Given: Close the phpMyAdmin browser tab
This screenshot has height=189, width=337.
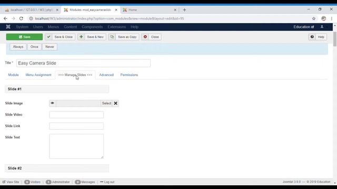Looking at the screenshot, I should point(57,10).
